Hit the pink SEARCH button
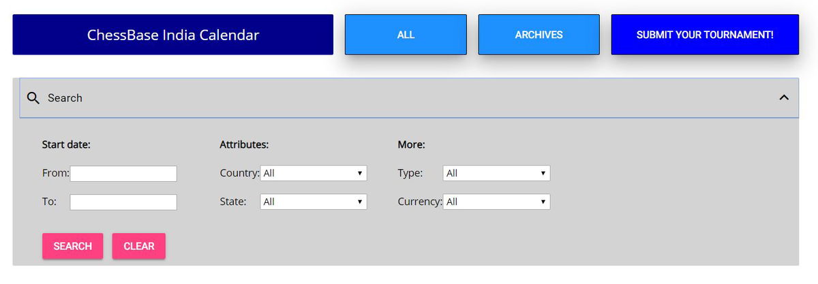 tap(72, 247)
